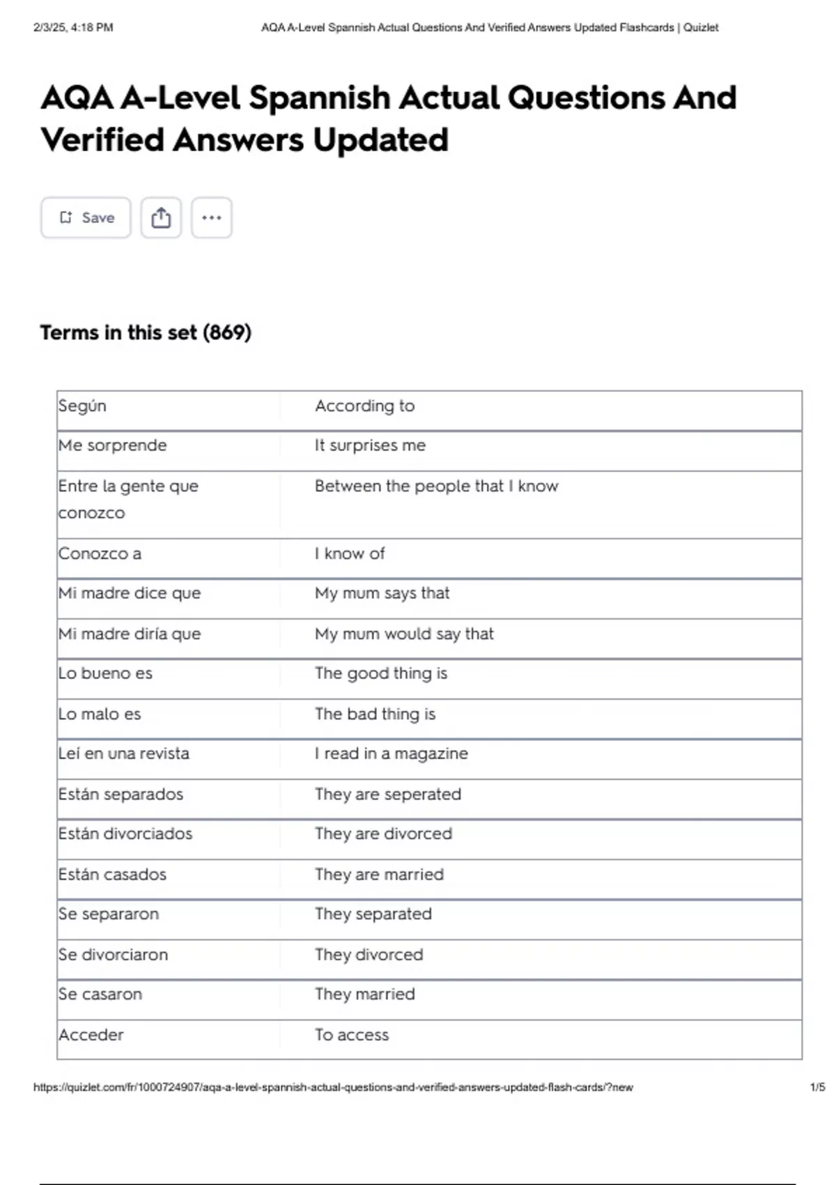Click the Save button
The height and width of the screenshot is (1185, 836).
coord(86,217)
